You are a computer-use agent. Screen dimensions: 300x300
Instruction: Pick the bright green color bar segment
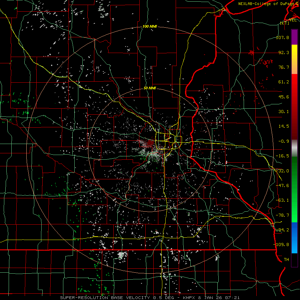(294, 212)
